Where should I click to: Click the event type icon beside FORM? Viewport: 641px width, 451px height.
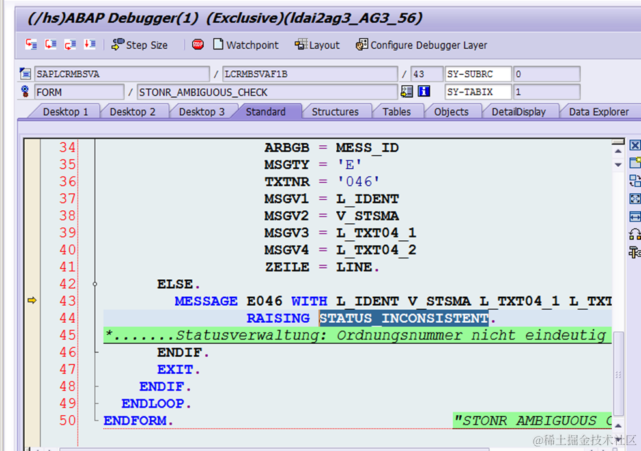point(25,92)
